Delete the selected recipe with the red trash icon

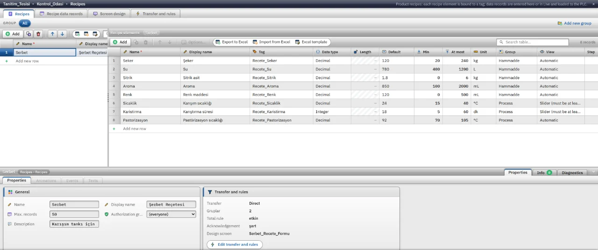point(38,34)
